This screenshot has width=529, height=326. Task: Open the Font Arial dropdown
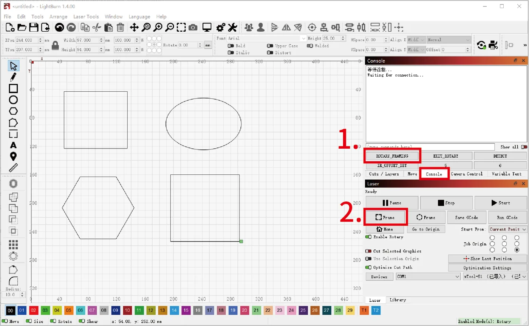pos(267,38)
